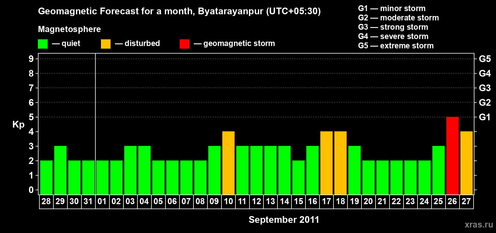Click the G2 label on right axis

(485, 103)
